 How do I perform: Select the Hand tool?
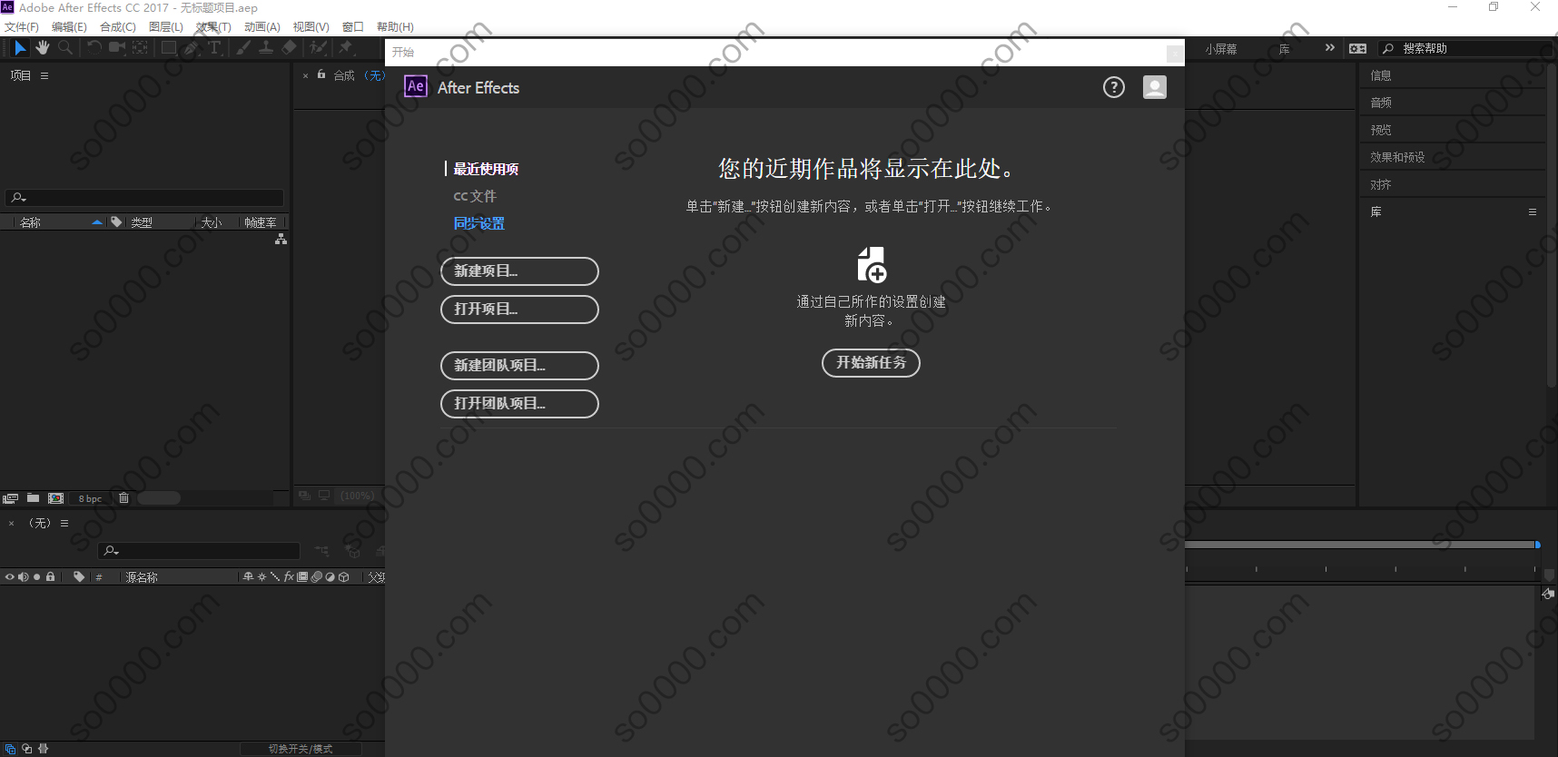[43, 48]
